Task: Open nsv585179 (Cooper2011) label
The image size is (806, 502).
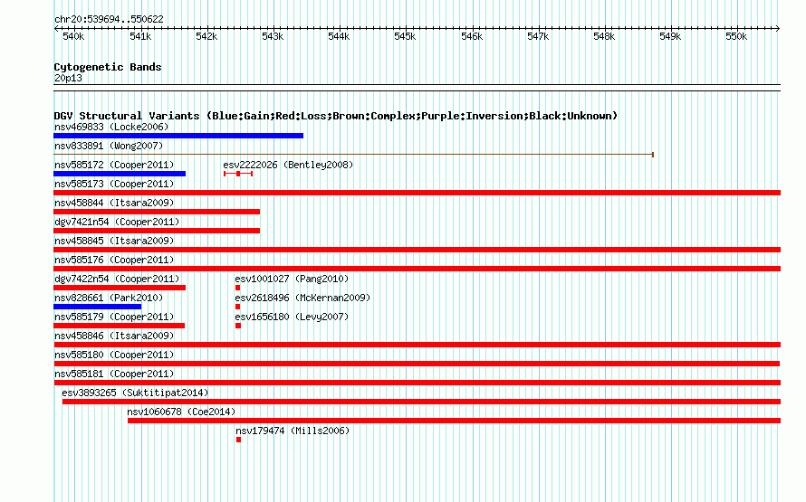Action: tap(114, 317)
